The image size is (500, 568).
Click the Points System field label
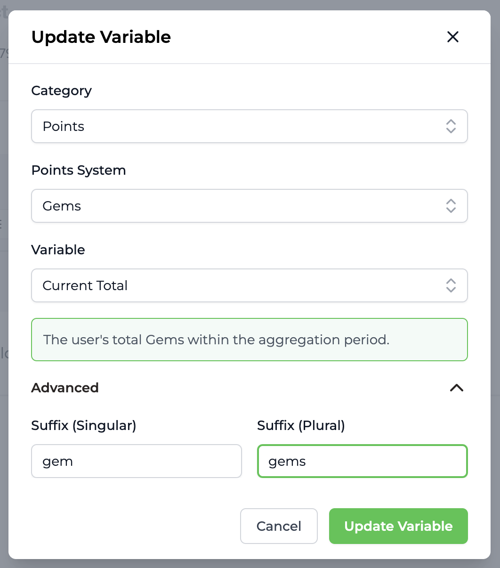coord(79,170)
